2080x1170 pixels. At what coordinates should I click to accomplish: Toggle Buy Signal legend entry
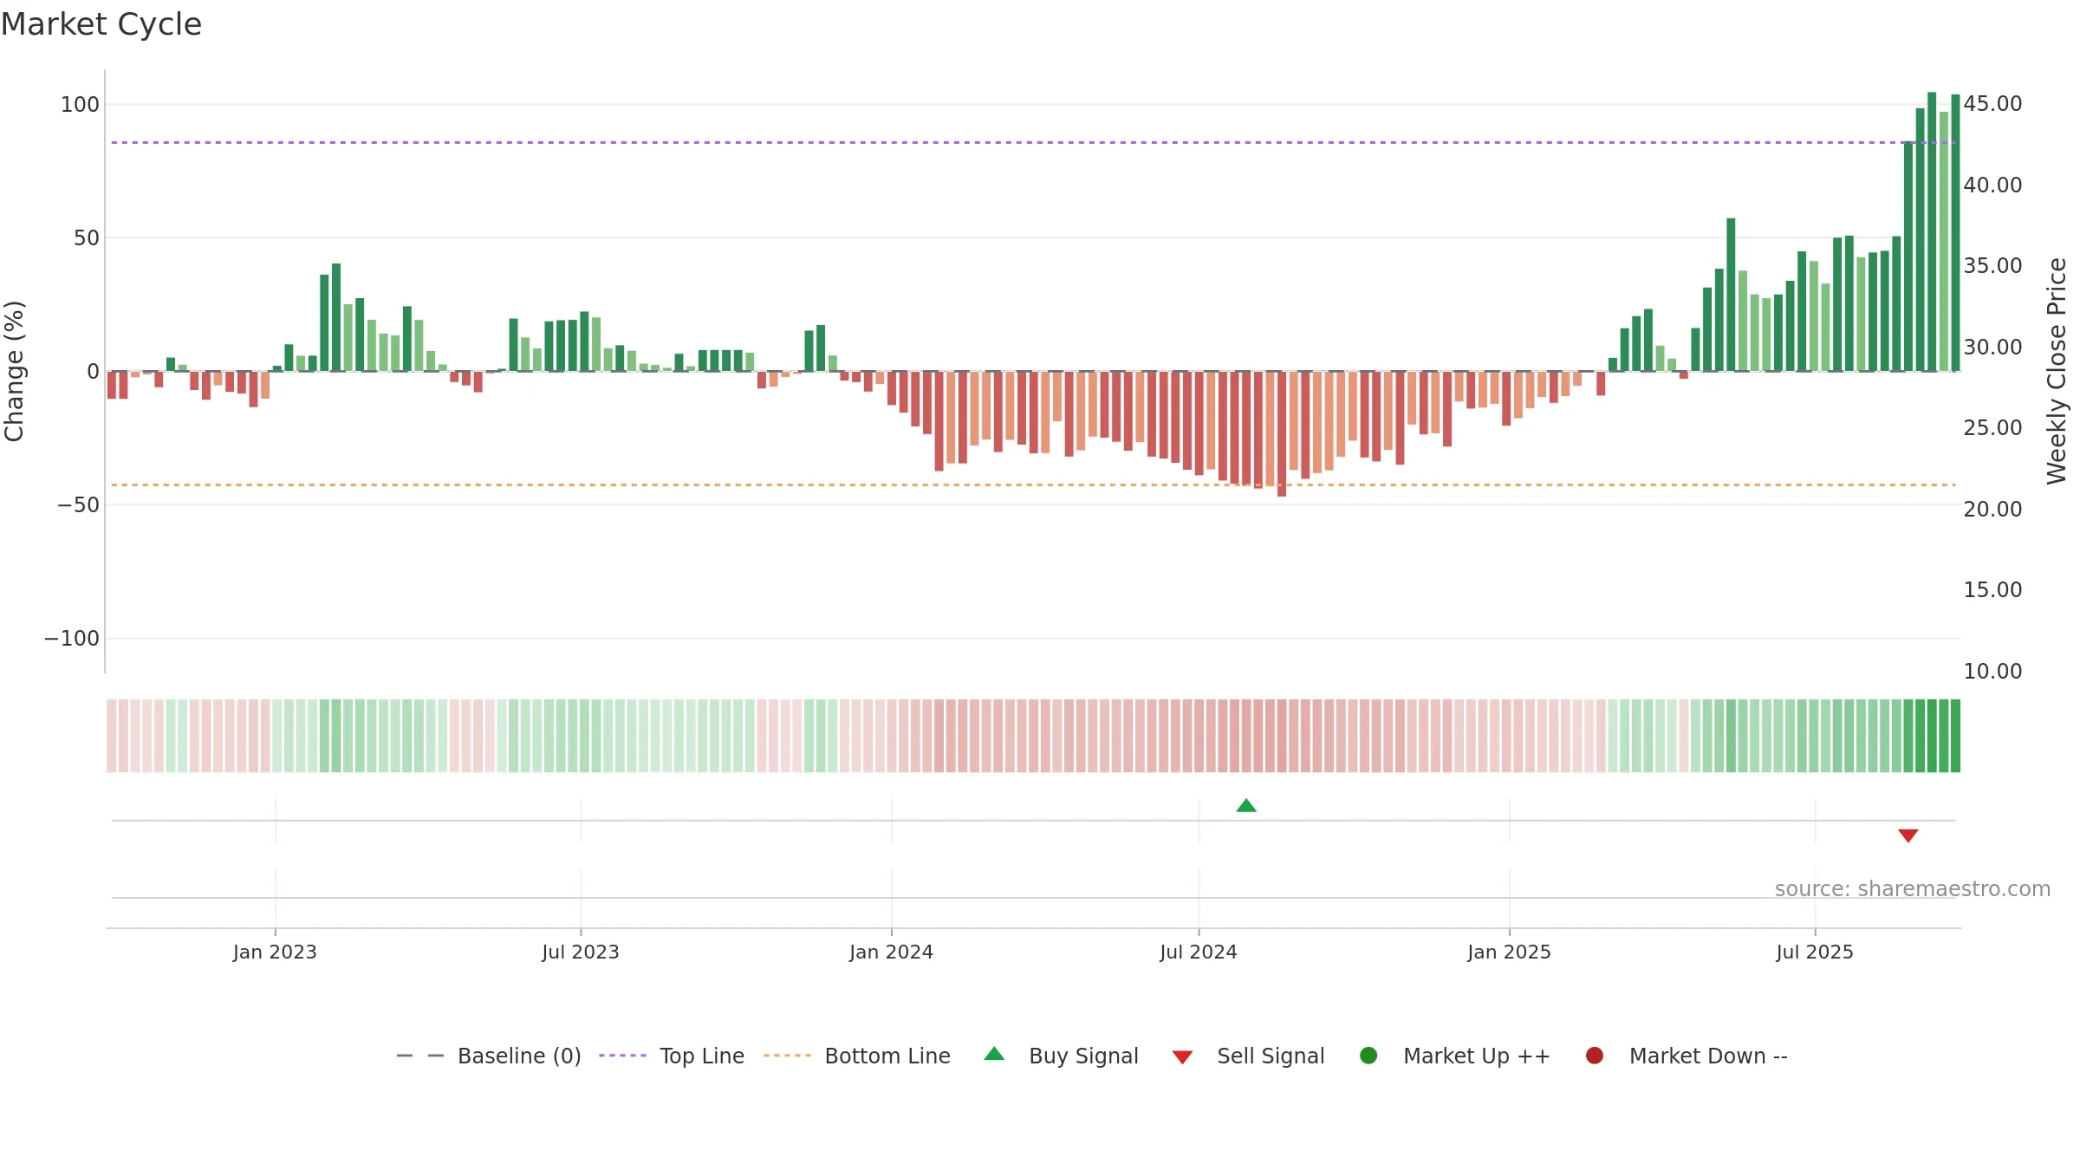(1062, 1056)
